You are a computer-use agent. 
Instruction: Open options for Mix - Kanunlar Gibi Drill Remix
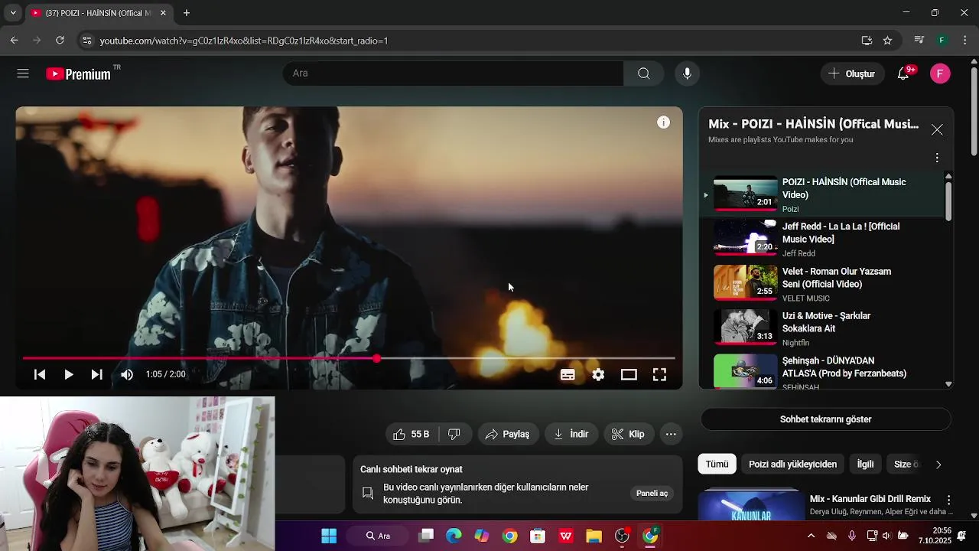(948, 500)
